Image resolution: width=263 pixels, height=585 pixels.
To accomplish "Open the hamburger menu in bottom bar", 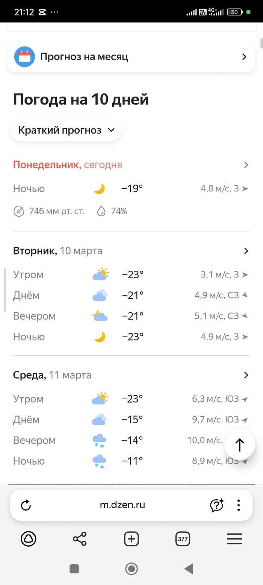I will click(x=234, y=539).
